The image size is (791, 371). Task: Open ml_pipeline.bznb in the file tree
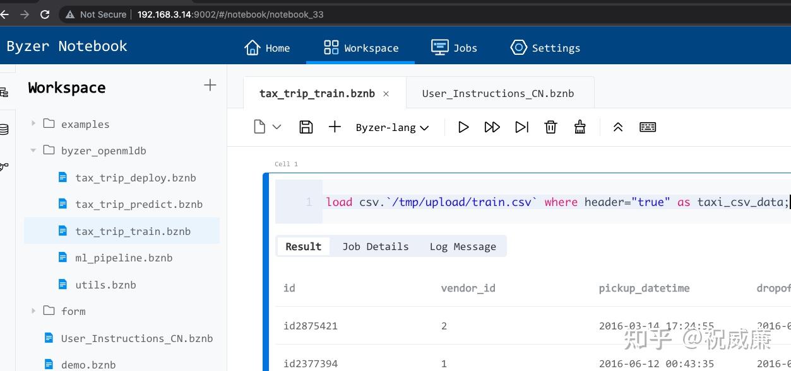pos(124,258)
